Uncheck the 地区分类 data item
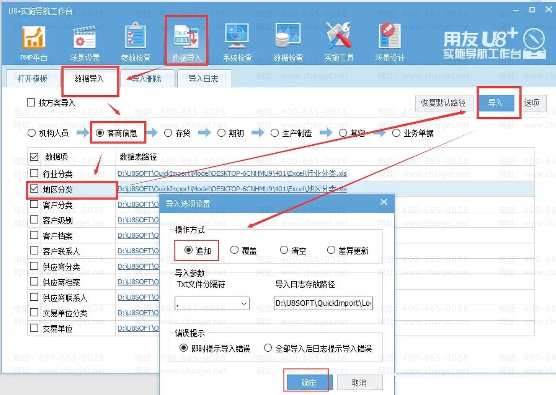Image resolution: width=556 pixels, height=395 pixels. (x=34, y=189)
